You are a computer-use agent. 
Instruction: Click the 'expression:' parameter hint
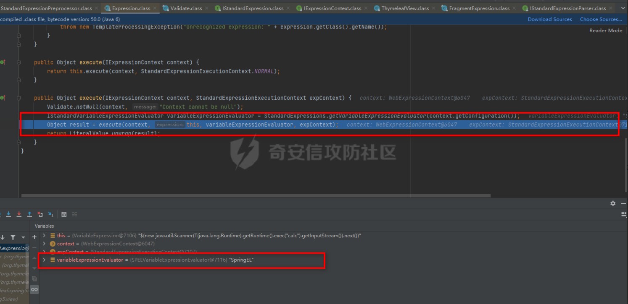point(170,125)
